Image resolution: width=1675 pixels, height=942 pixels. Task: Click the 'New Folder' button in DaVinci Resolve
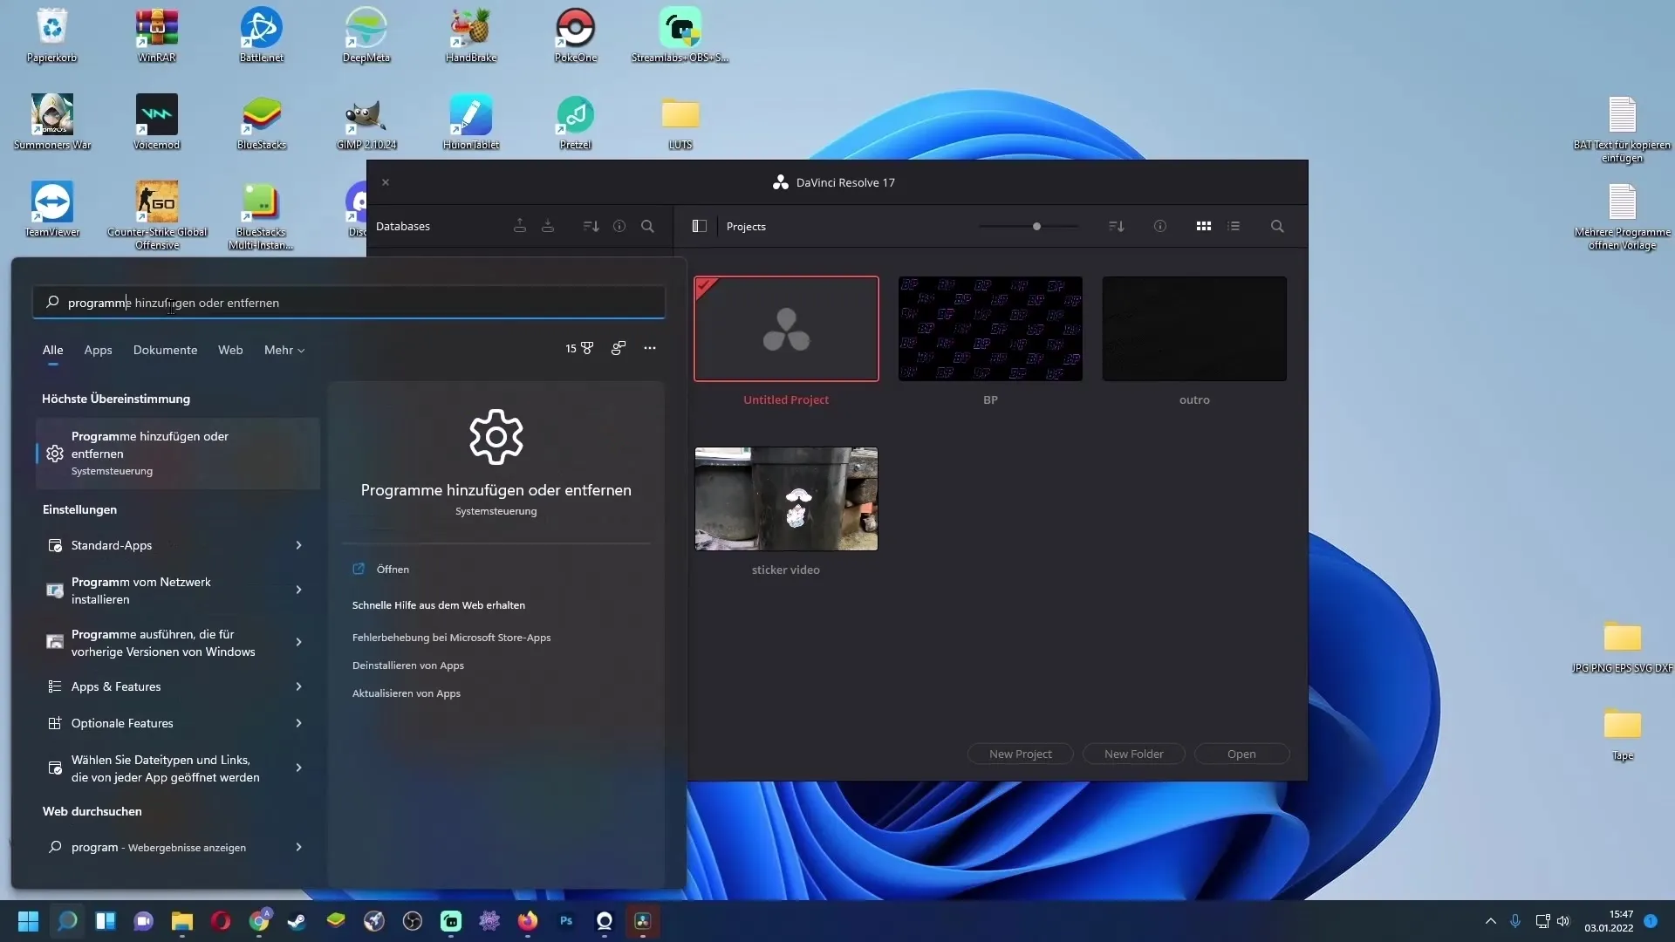tap(1133, 754)
